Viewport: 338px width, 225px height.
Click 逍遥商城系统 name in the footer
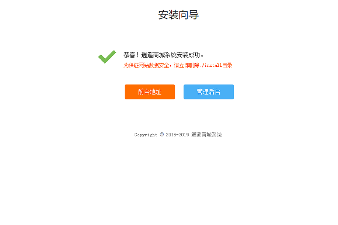tap(207, 135)
